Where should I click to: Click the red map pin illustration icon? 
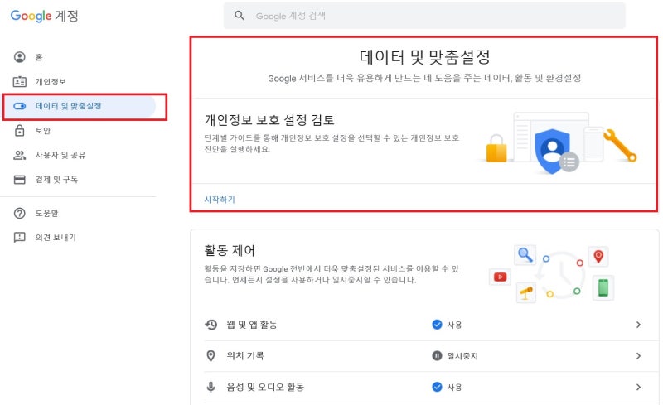598,256
